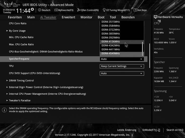185x138 pixels.
Task: Click the Hardware-Verwaltung monitor icon
Action: click(x=155, y=17)
